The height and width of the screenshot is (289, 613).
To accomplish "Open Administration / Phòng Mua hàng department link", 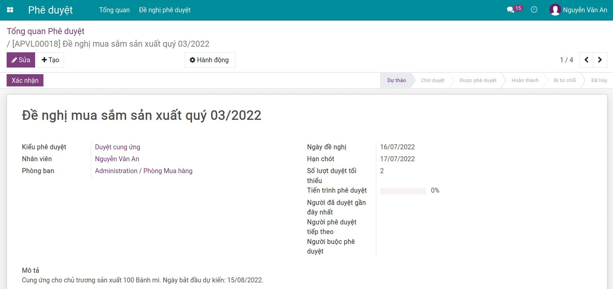I will pos(144,171).
